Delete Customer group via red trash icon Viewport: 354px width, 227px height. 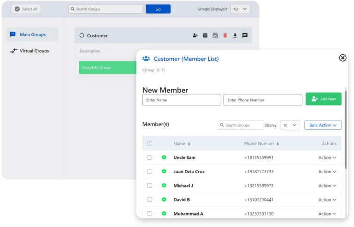pos(225,35)
